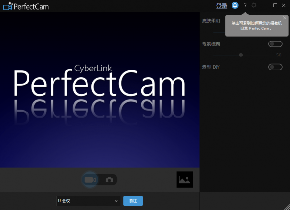Click the notification bell icon

235,6
